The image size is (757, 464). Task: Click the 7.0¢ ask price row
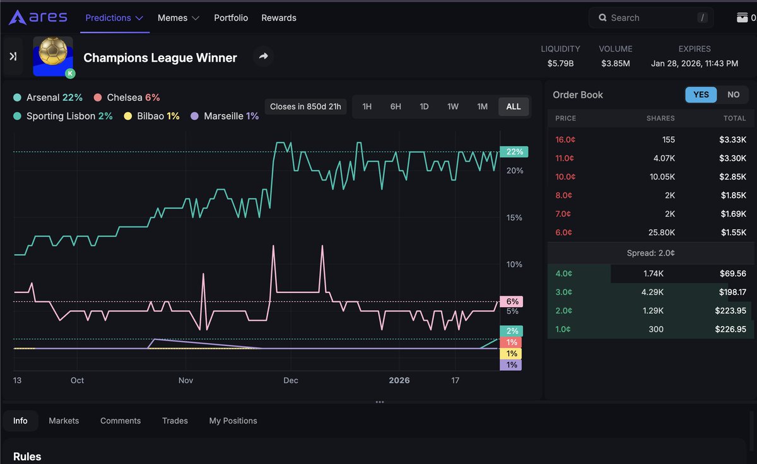coord(650,214)
